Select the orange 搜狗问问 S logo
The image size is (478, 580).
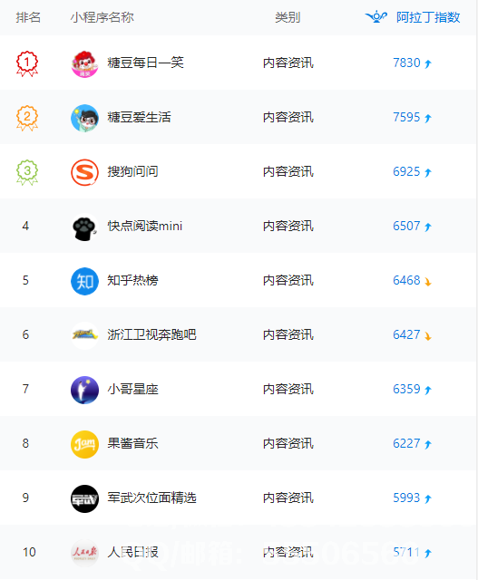click(84, 172)
